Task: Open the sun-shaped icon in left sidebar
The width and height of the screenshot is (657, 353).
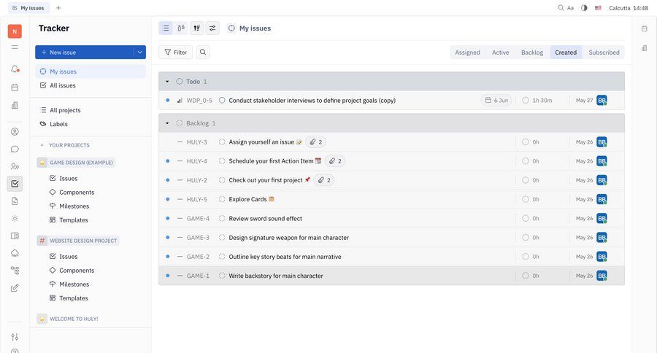Action: pyautogui.click(x=15, y=219)
